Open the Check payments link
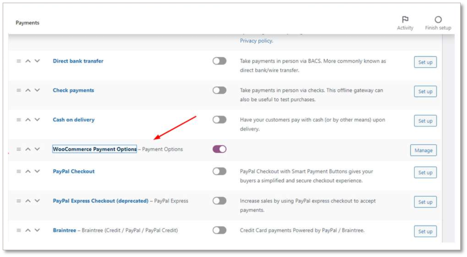This screenshot has height=257, width=467. point(73,90)
